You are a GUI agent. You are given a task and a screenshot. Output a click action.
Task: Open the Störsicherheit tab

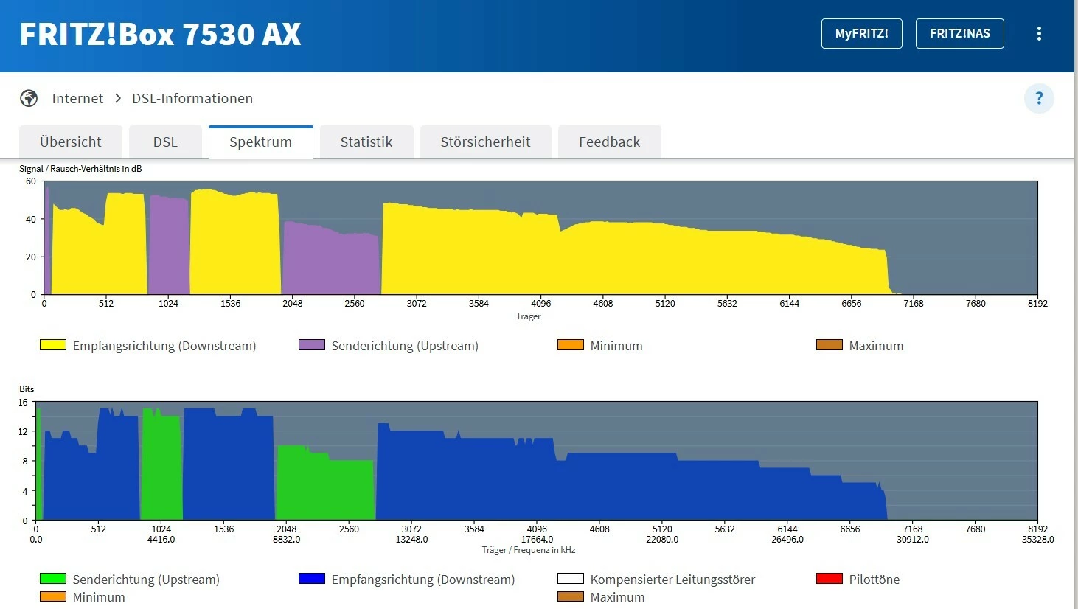pyautogui.click(x=486, y=142)
